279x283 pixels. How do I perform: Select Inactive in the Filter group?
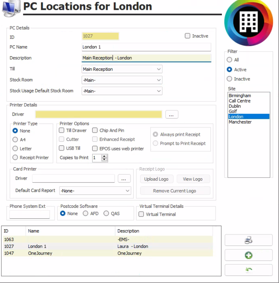pyautogui.click(x=230, y=79)
